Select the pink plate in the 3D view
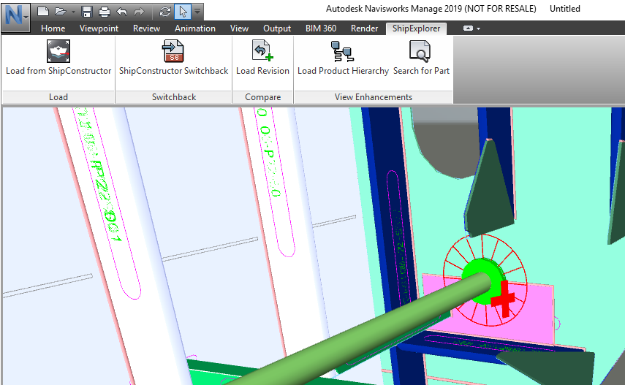The width and height of the screenshot is (625, 385). tap(534, 315)
